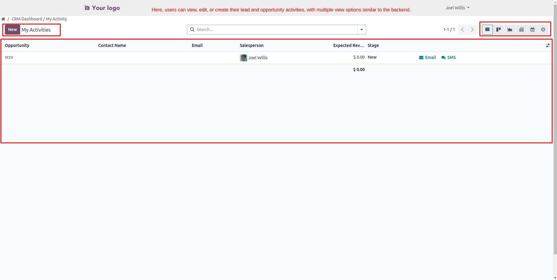Click the page vertical scrollbar
Image resolution: width=557 pixels, height=280 pixels.
[555, 129]
